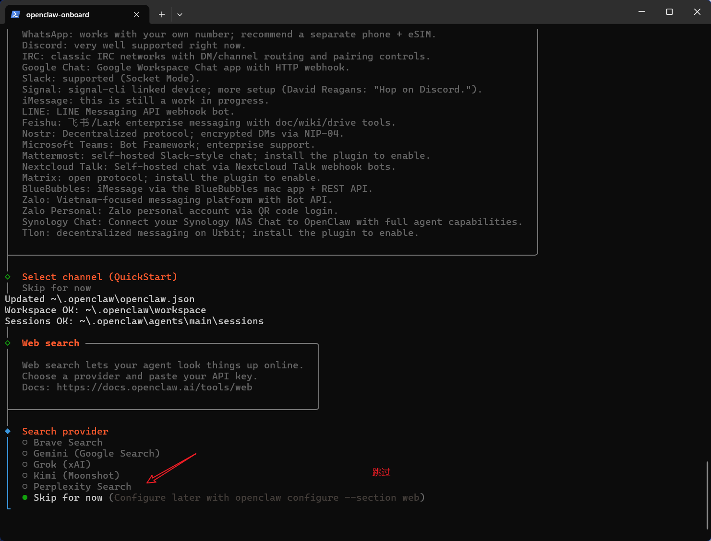
Task: Click the Slack: supported (Socket Mode) line
Action: (x=111, y=78)
